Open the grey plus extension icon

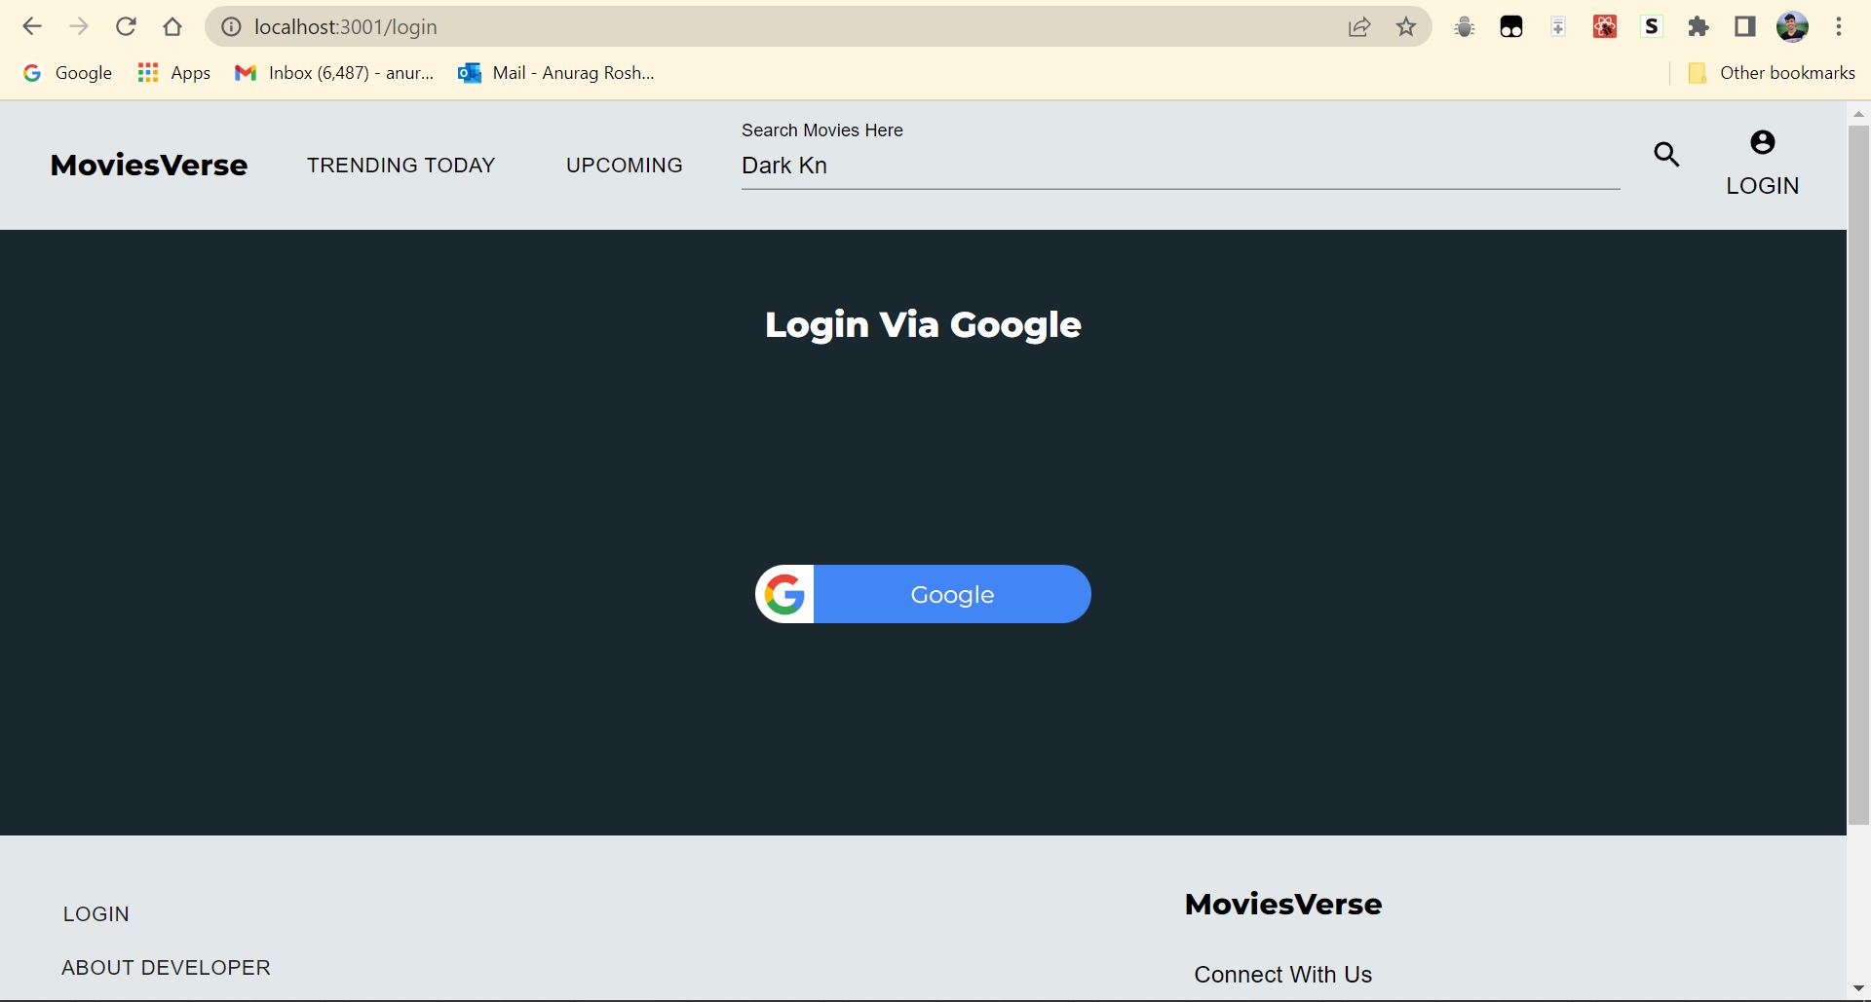point(1558,27)
